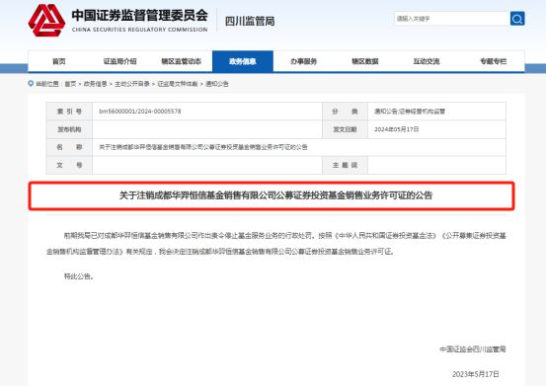Click the issue date 2024年05月17日

[x=397, y=129]
